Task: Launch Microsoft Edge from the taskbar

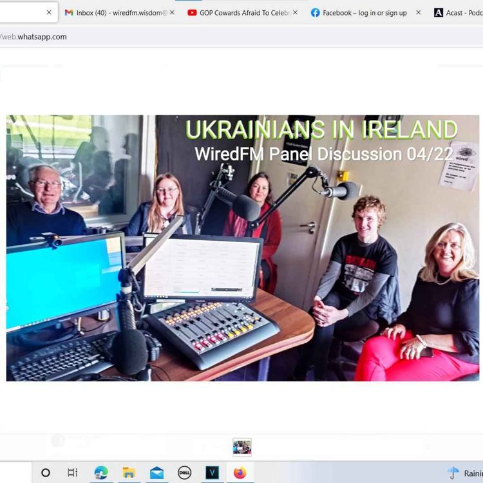Action: pyautogui.click(x=100, y=473)
